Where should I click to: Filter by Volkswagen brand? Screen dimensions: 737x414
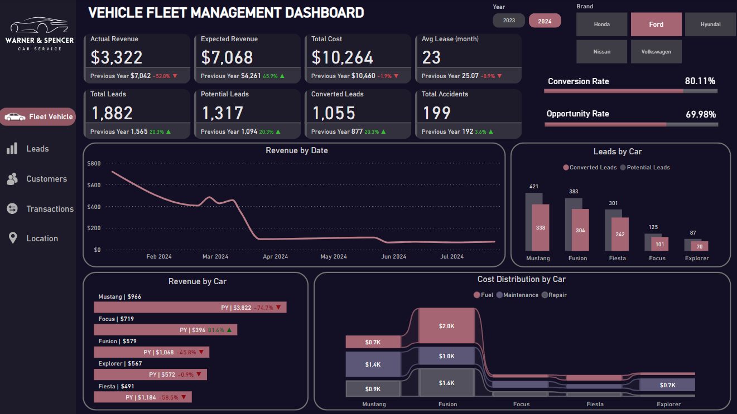point(656,51)
